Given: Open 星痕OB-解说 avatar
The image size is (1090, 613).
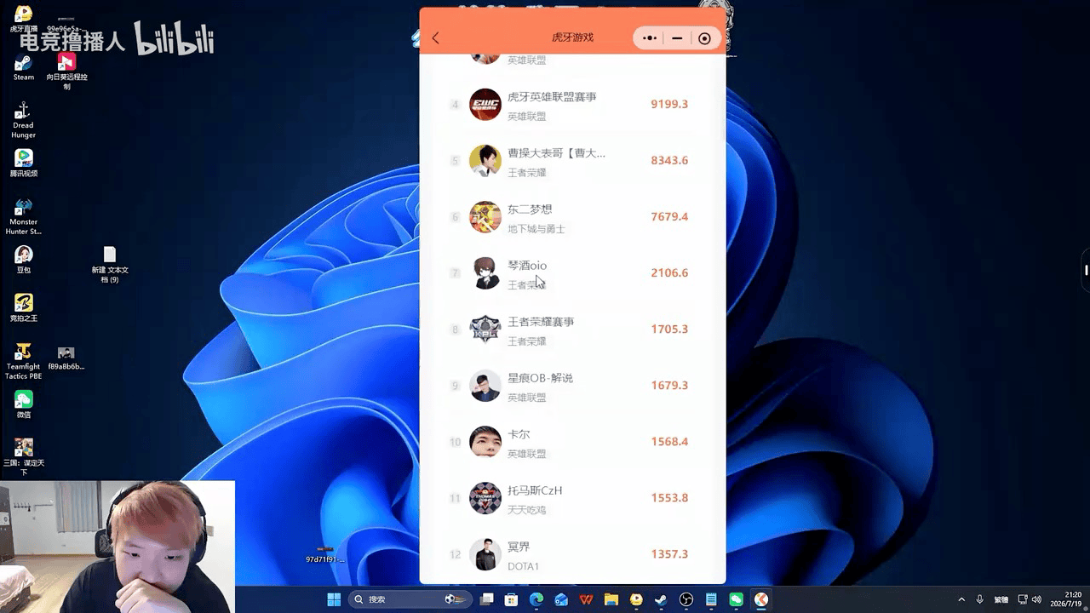Looking at the screenshot, I should point(485,385).
